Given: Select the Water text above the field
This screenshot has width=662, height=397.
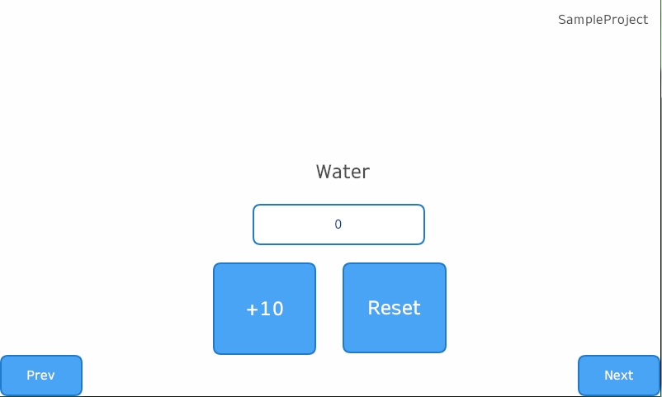Looking at the screenshot, I should [343, 172].
